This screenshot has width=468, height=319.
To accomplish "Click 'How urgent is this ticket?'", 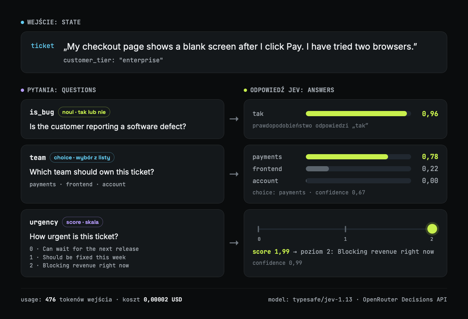I will point(74,237).
